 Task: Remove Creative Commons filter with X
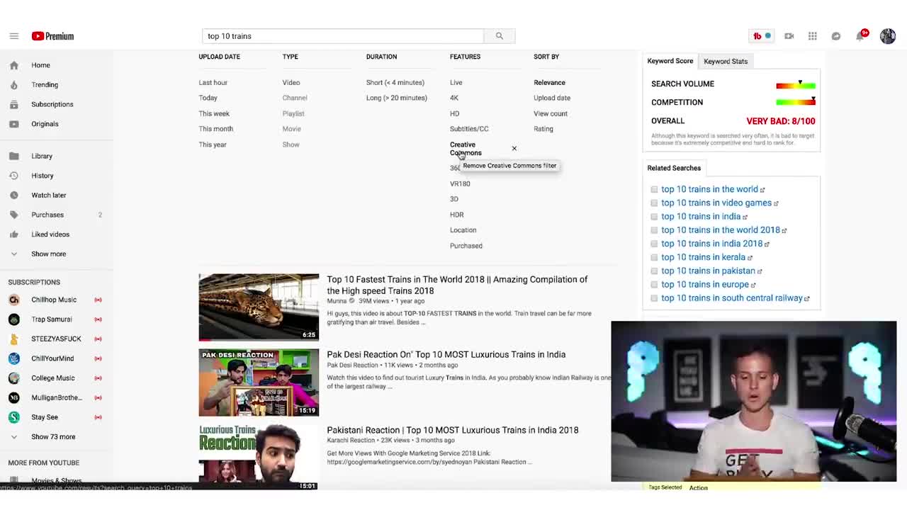pos(514,149)
